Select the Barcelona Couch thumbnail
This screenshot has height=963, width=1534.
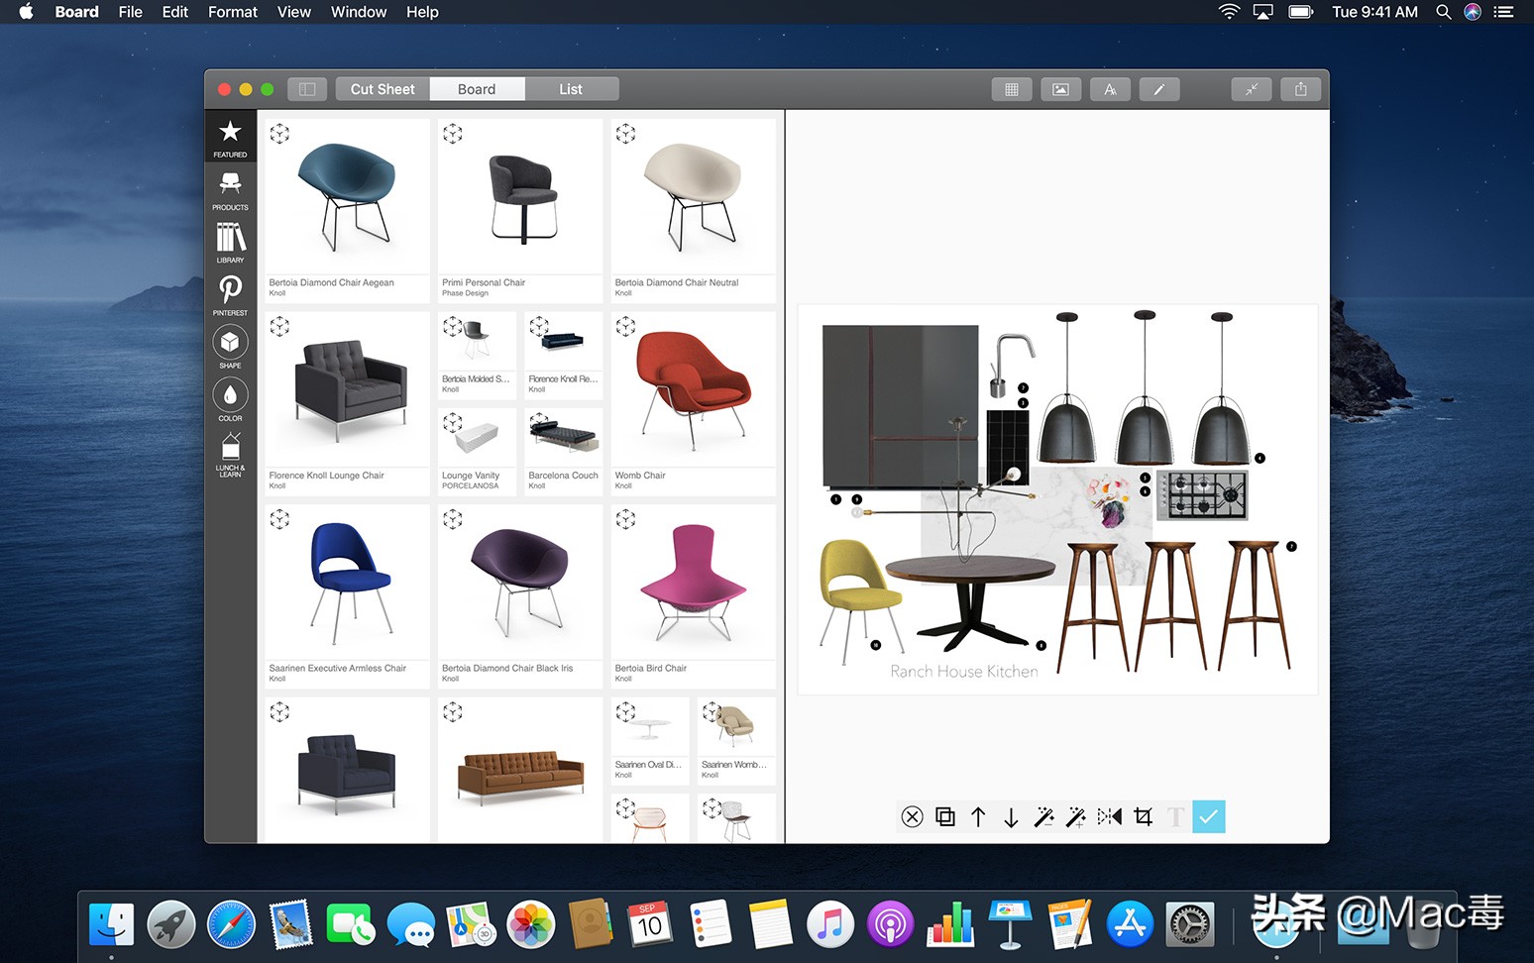(x=564, y=438)
